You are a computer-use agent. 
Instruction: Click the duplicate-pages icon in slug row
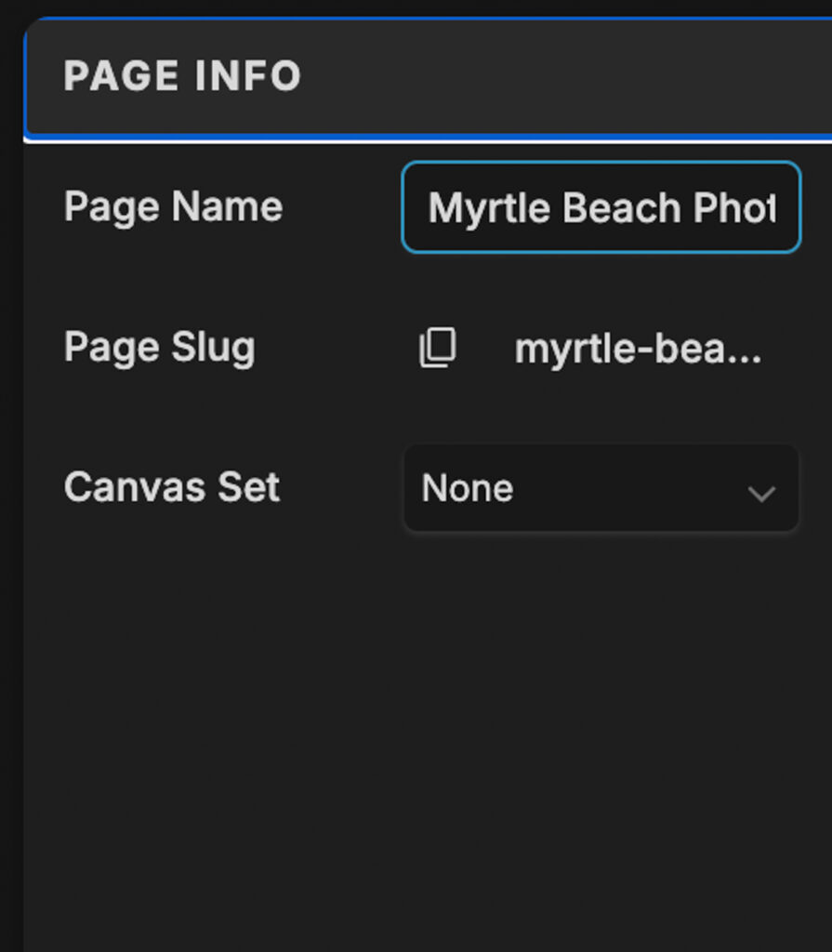tap(438, 348)
